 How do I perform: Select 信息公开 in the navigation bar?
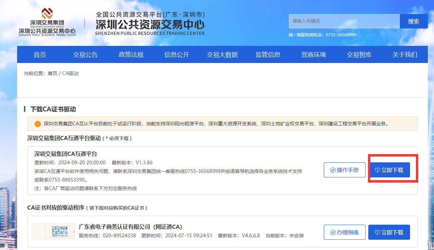[x=177, y=55]
